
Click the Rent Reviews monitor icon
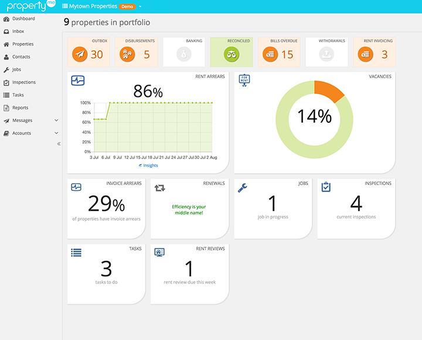click(159, 253)
